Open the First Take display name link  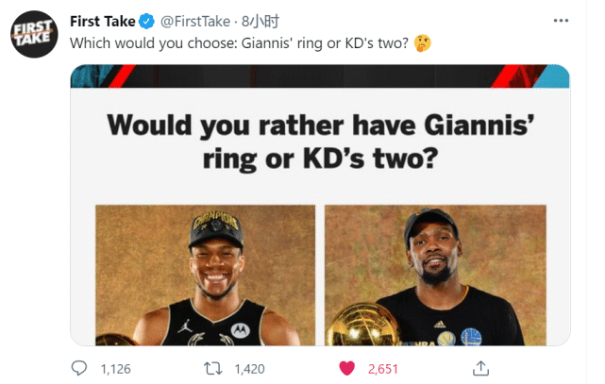click(103, 21)
